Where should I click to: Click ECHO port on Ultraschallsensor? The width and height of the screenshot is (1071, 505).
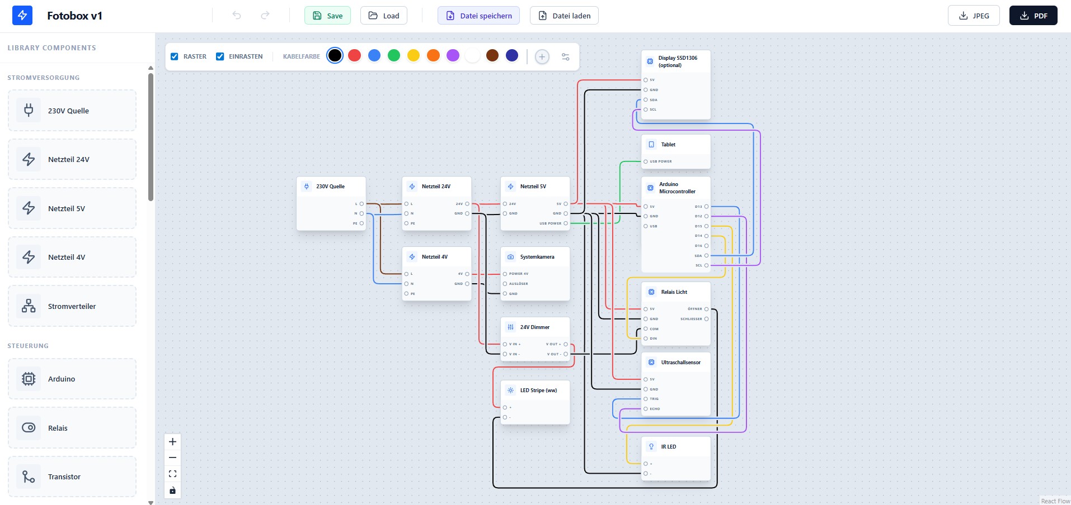[x=646, y=409]
